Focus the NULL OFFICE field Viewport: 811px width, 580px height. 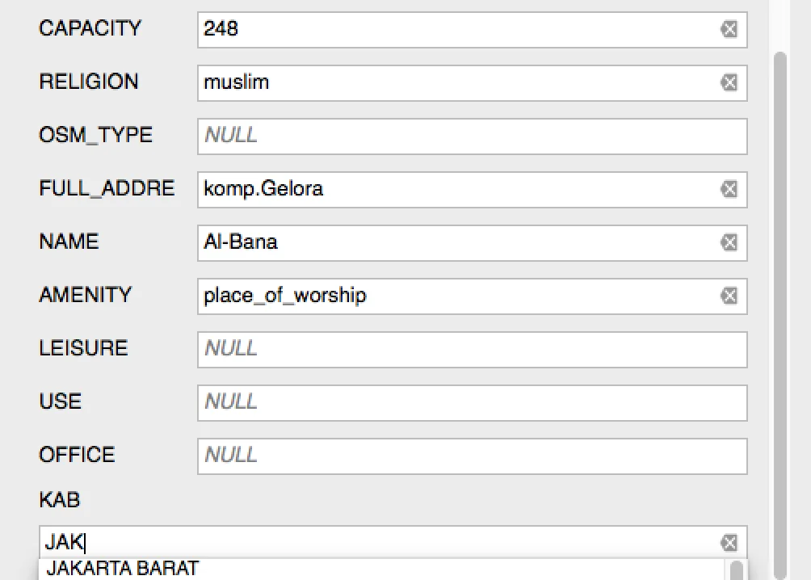tap(472, 456)
